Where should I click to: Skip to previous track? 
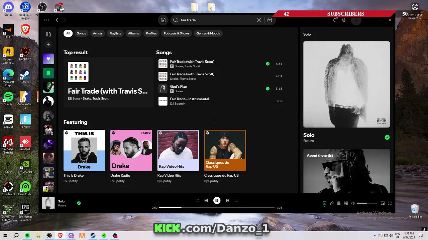pyautogui.click(x=206, y=200)
